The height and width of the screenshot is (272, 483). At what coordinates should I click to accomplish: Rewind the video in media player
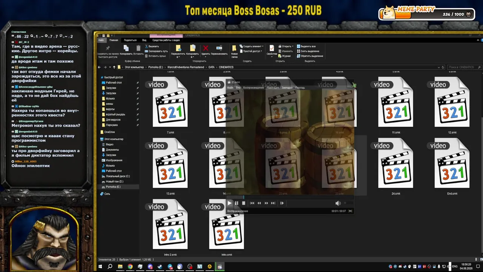[259, 203]
